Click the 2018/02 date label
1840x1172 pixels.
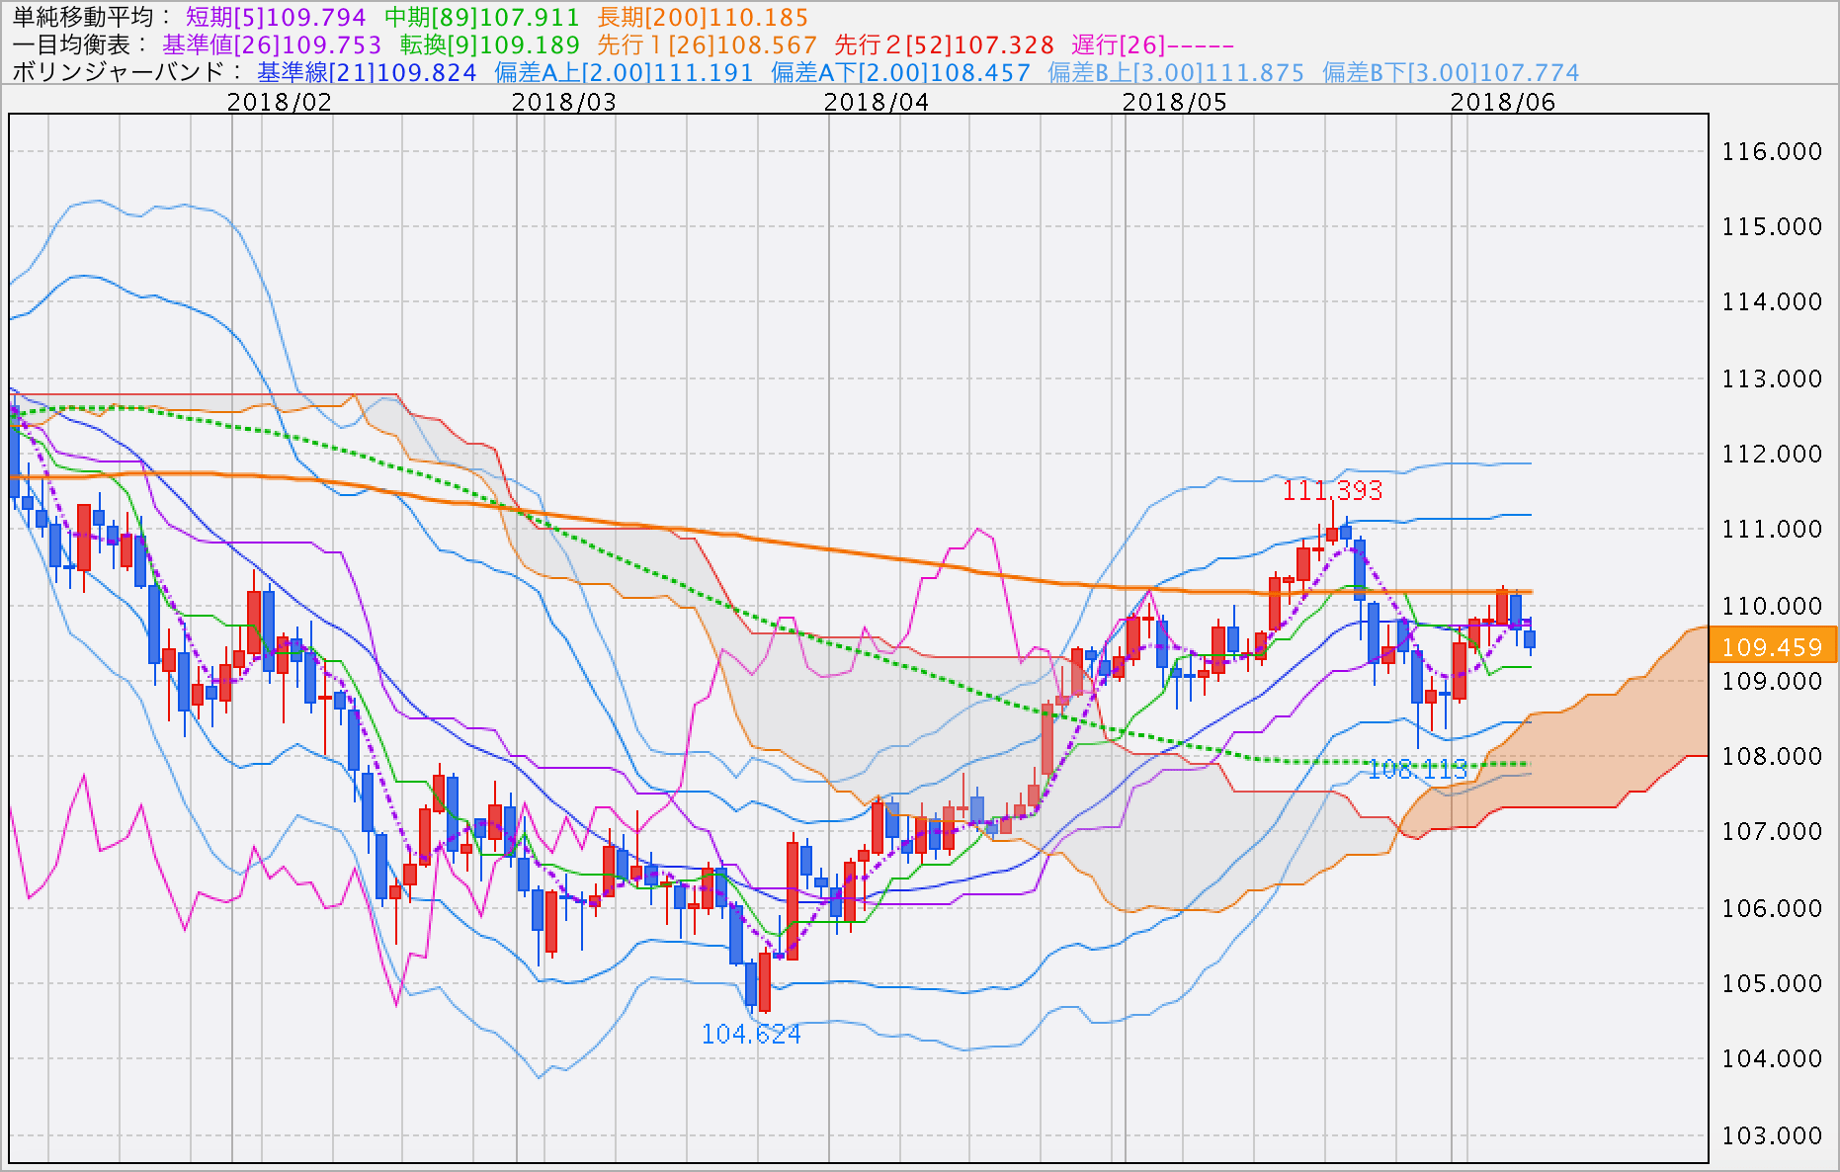click(x=280, y=102)
